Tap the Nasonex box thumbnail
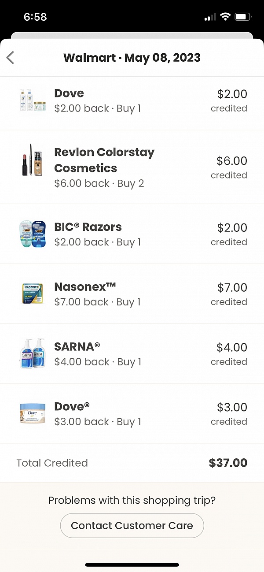Screen dimensions: 264x572 (33, 294)
